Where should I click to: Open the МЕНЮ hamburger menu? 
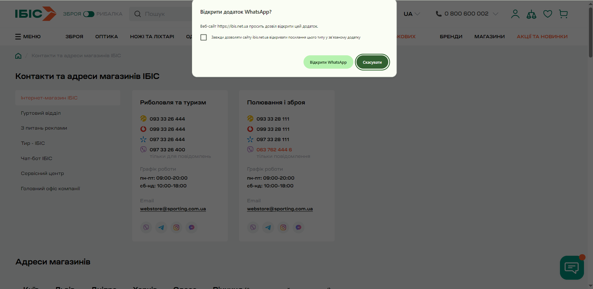(x=28, y=37)
